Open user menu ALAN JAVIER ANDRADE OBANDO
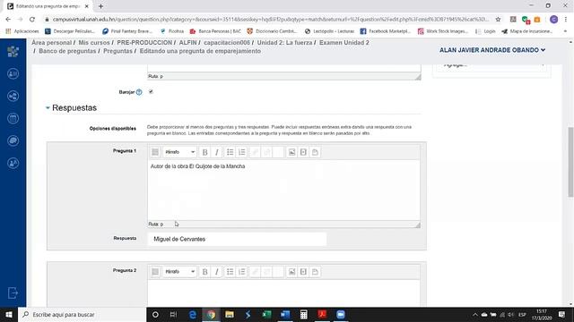The image size is (574, 322). [492, 50]
